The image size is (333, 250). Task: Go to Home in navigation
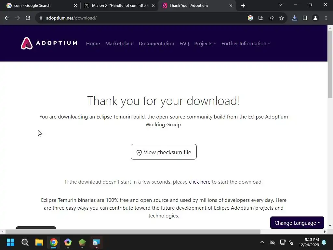pos(93,44)
